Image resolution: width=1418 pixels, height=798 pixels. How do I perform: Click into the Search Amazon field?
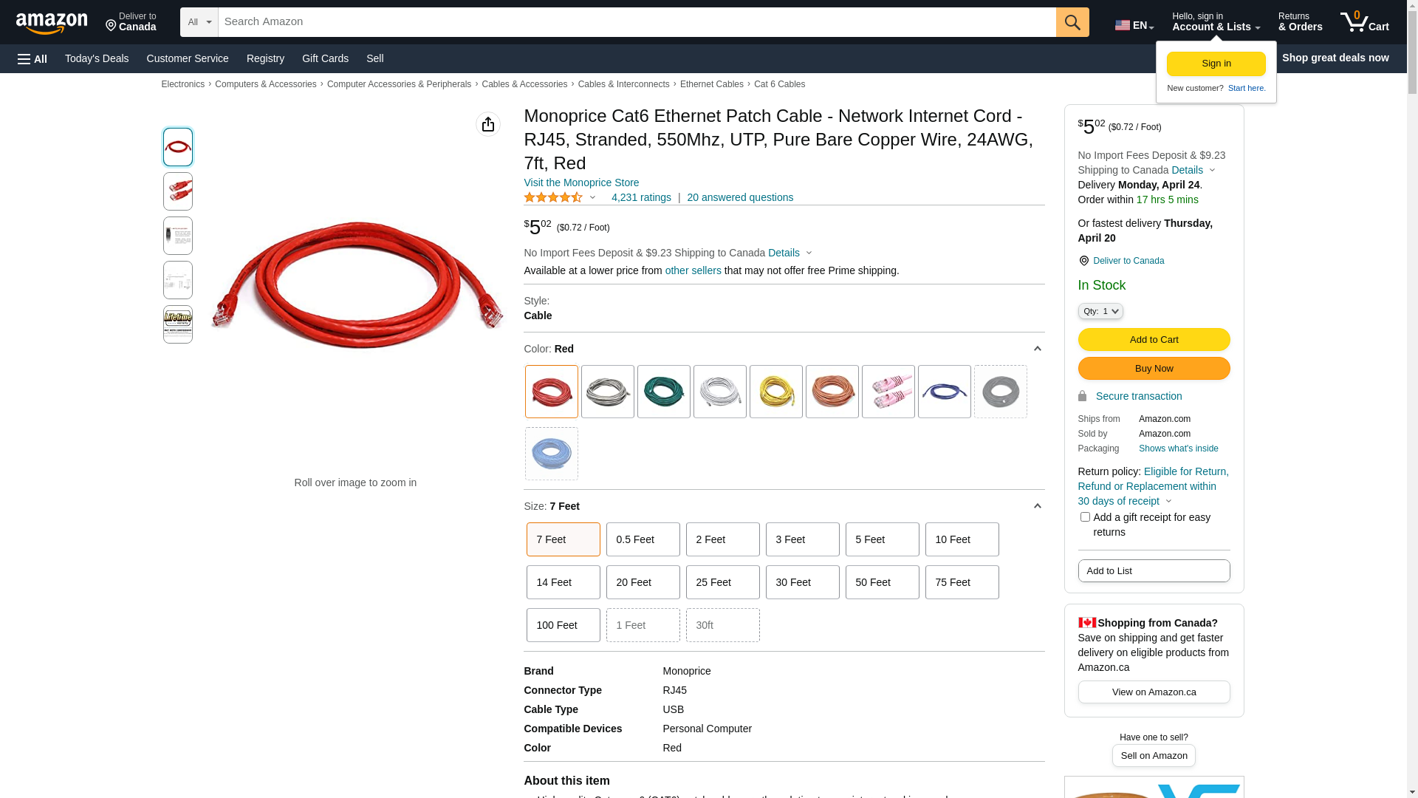(x=635, y=22)
